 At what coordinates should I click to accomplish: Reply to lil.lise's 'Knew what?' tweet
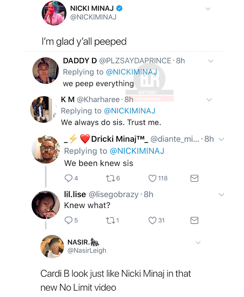(x=68, y=220)
